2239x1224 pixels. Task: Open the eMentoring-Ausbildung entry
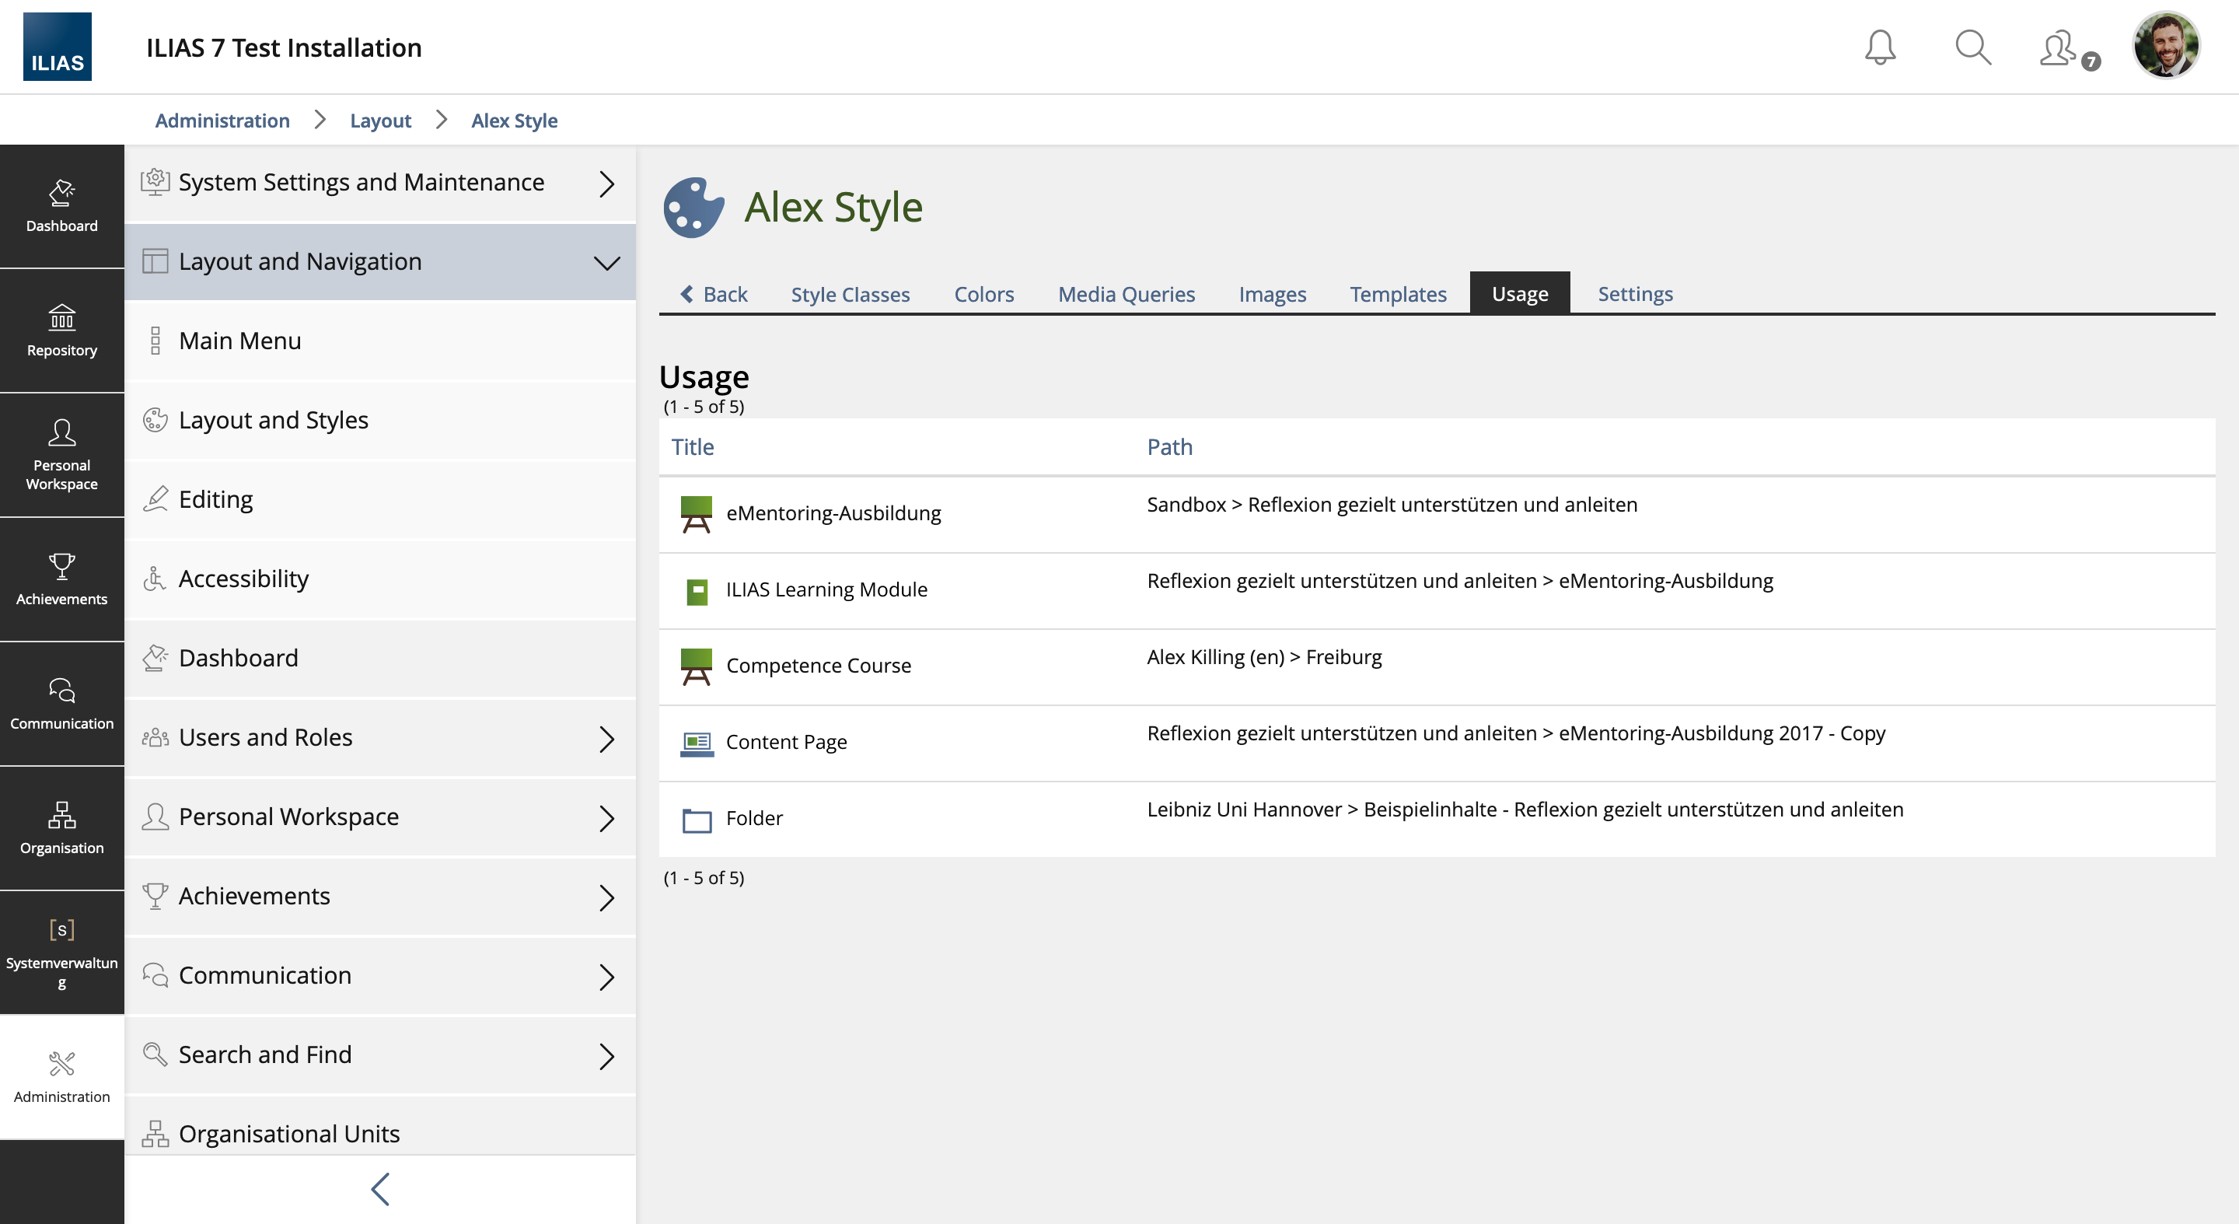pyautogui.click(x=833, y=513)
